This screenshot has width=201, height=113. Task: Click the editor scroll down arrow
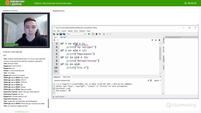pyautogui.click(x=160, y=73)
